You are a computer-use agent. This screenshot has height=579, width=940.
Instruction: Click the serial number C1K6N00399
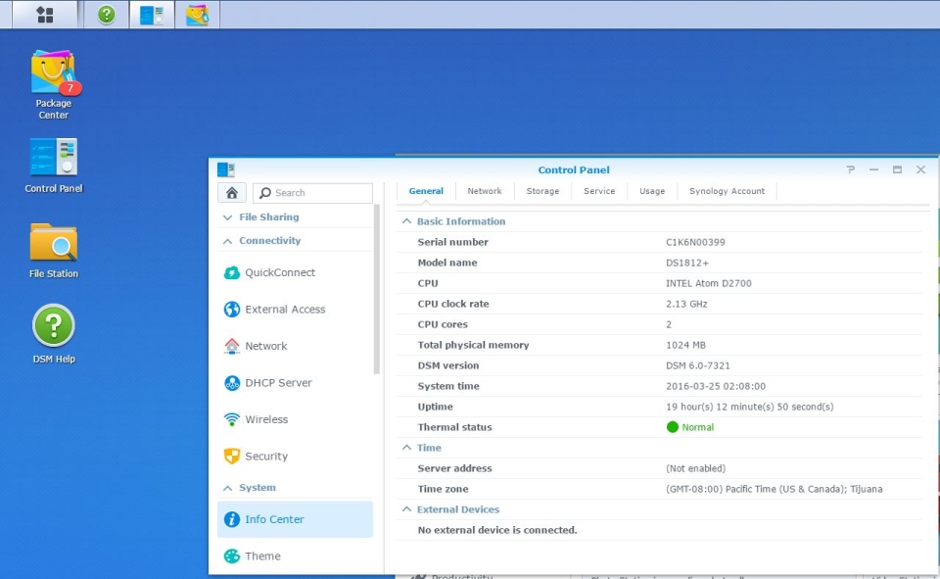point(695,242)
